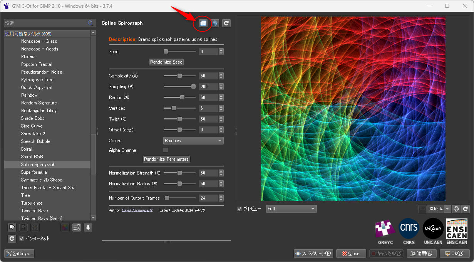The image size is (474, 262).
Task: Click the Complexity (%) slider
Action: coord(179,76)
